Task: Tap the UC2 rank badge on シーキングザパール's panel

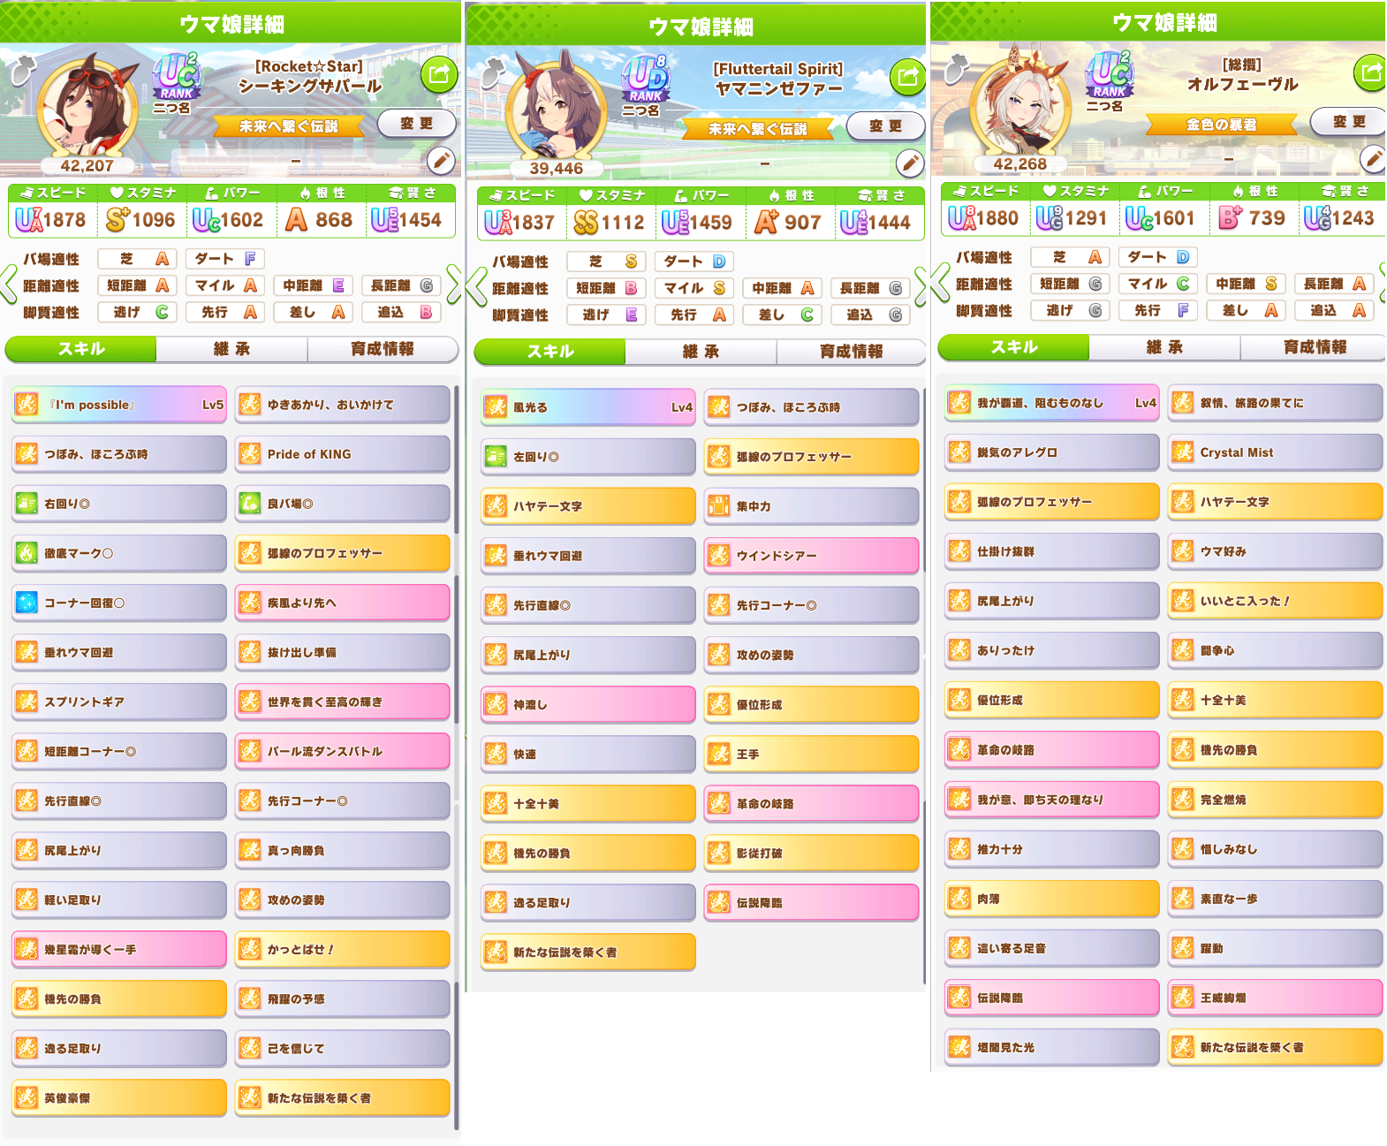Action: [177, 76]
